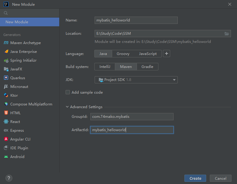Add another language with plus button
Screen dimensions: 237x184
(x=167, y=53)
